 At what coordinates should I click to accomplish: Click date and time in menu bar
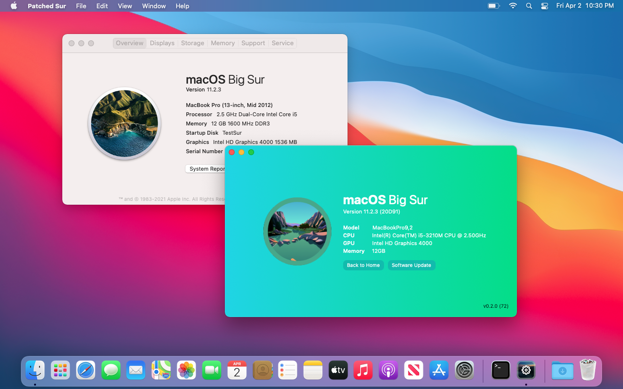click(585, 6)
